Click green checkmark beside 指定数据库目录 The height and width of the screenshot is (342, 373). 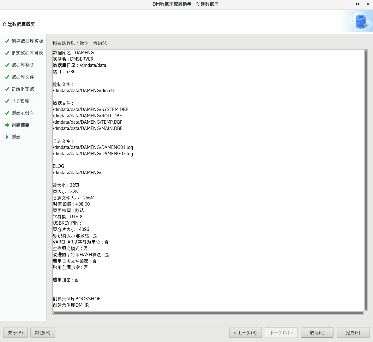click(x=7, y=53)
